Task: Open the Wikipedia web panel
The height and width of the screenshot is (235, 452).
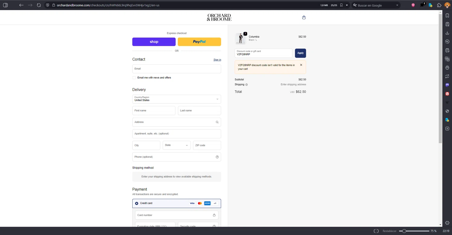Action: click(x=447, y=103)
